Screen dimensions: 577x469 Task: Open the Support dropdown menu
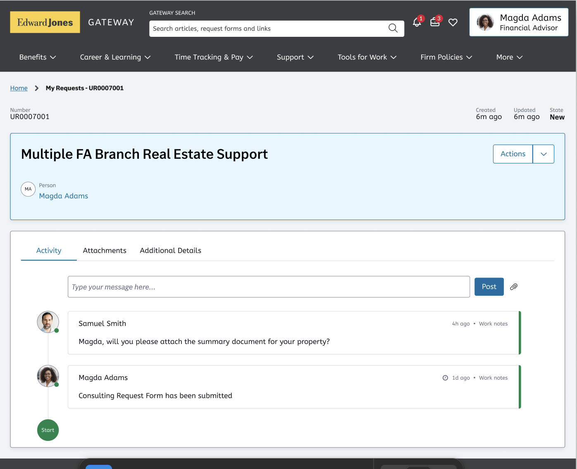(x=295, y=57)
